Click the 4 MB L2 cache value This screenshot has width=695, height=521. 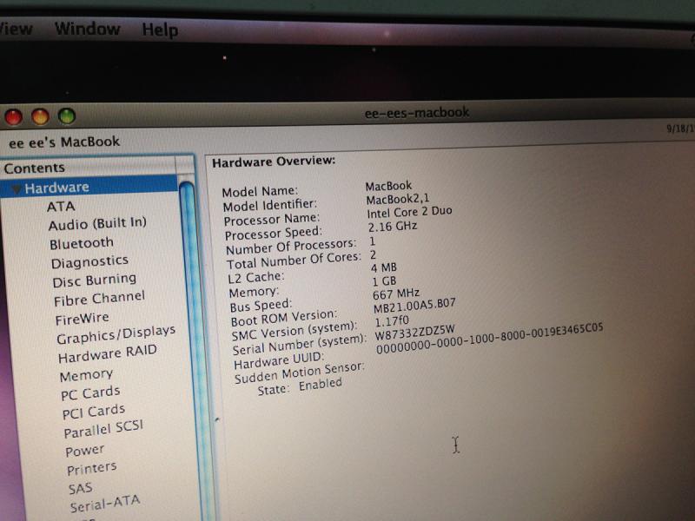coord(384,268)
